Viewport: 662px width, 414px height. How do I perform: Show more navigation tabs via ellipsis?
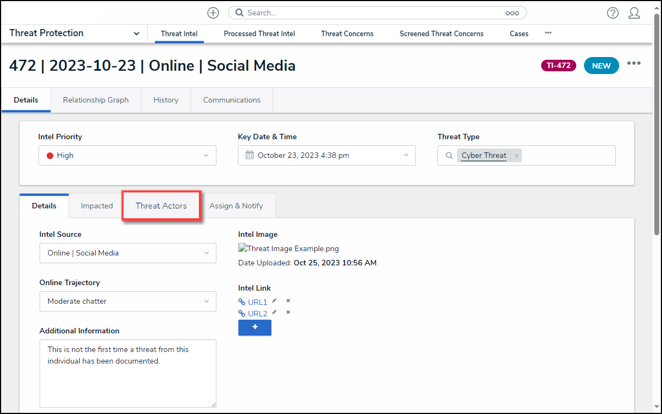click(x=548, y=33)
